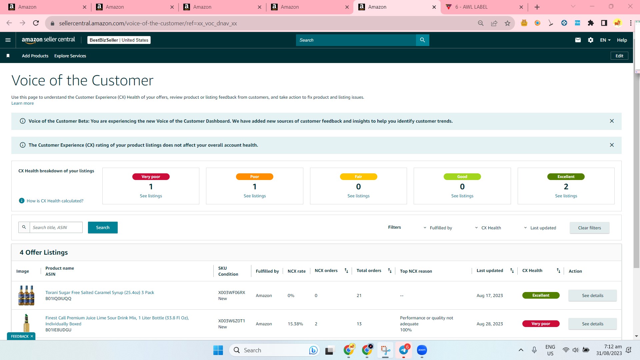The width and height of the screenshot is (640, 360).
Task: Click the Torani syrup product thumbnail
Action: (x=26, y=295)
